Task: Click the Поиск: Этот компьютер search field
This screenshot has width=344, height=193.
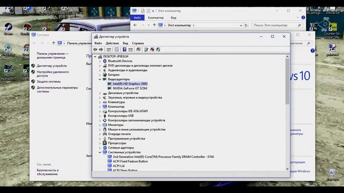Action: pos(277,25)
